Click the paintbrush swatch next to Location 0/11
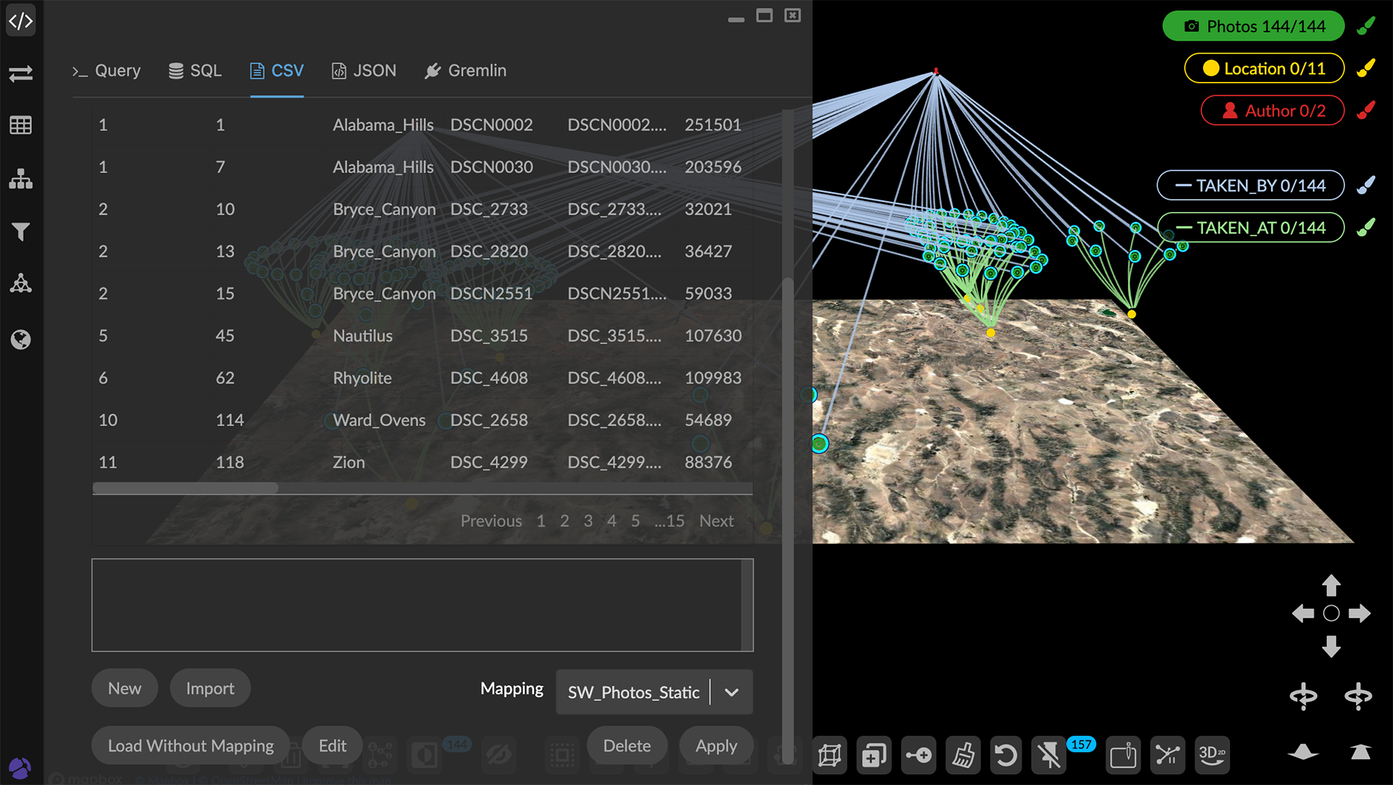1393x785 pixels. click(1365, 67)
